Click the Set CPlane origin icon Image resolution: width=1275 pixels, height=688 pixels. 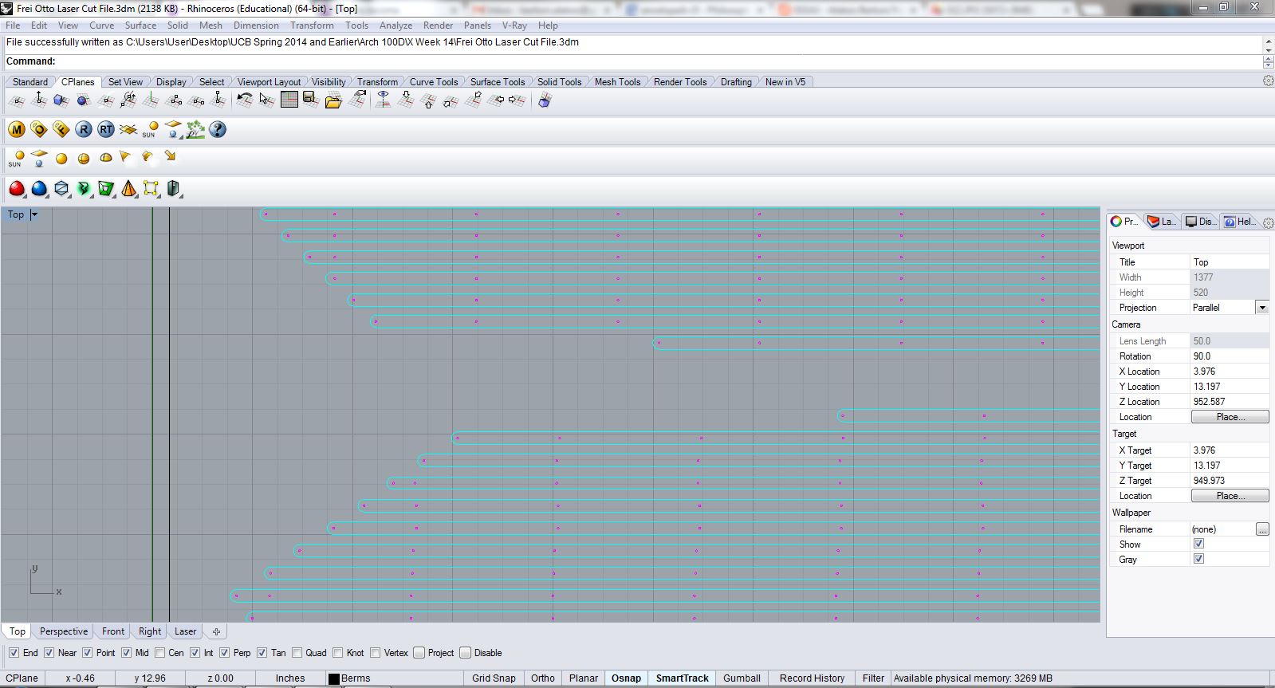pyautogui.click(x=17, y=100)
